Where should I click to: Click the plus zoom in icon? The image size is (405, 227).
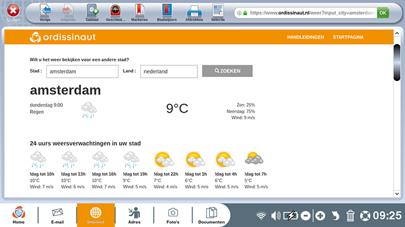(x=320, y=216)
